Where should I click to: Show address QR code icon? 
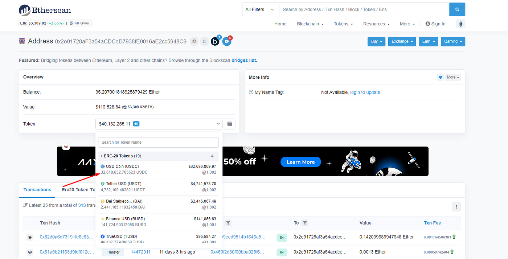[x=205, y=41]
